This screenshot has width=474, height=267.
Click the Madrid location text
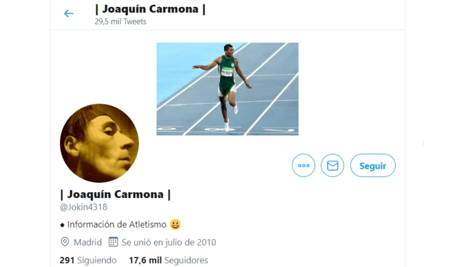(x=88, y=242)
